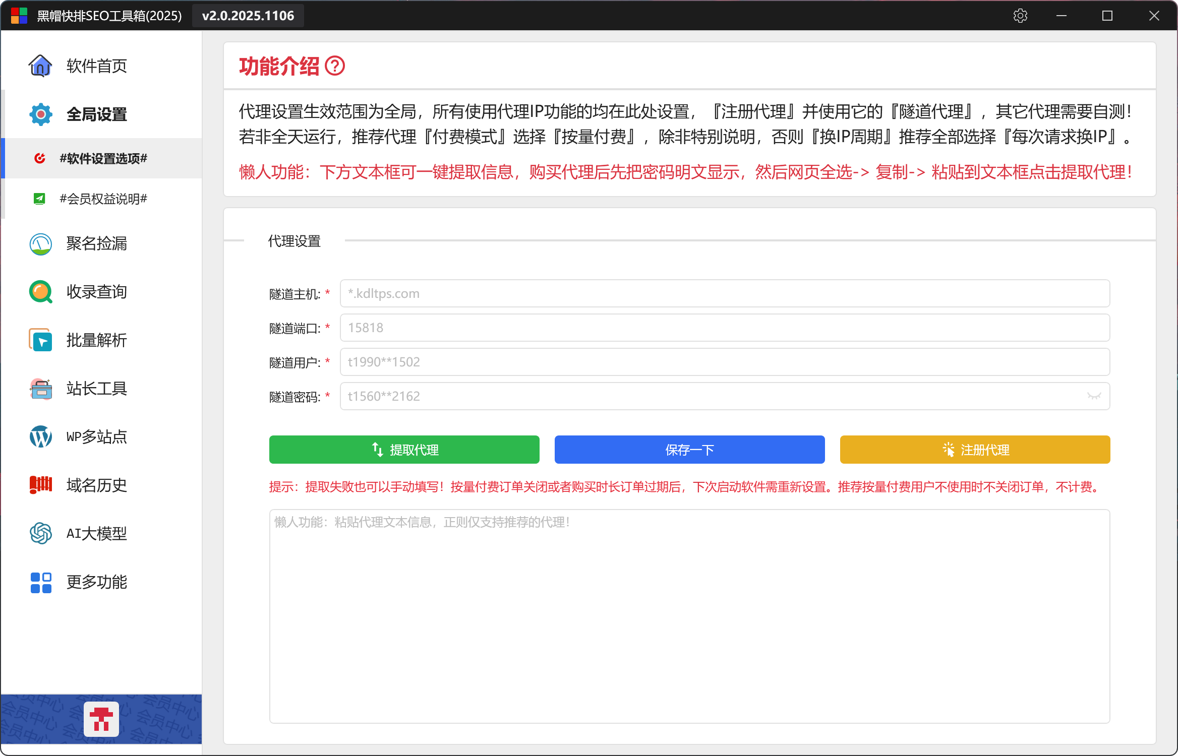Open the 软件首页 home icon
The width and height of the screenshot is (1178, 756).
(x=40, y=66)
